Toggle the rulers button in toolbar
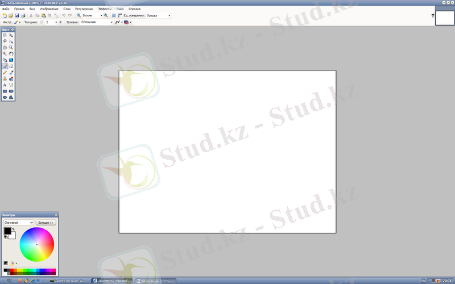The height and width of the screenshot is (284, 455). (120, 15)
